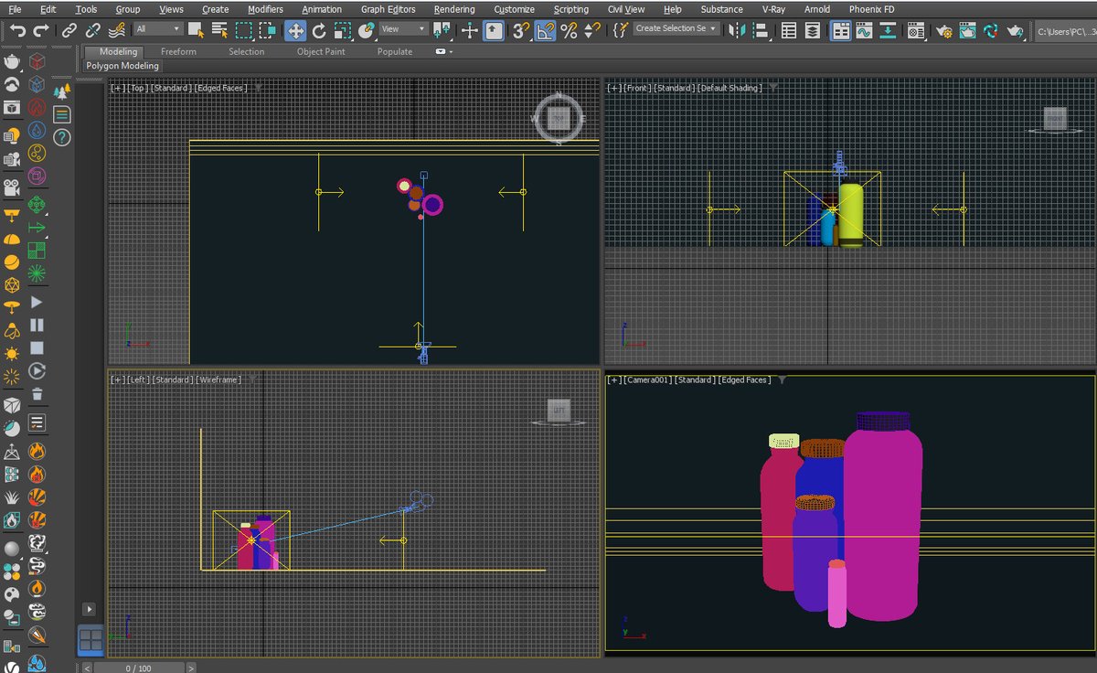This screenshot has height=673, width=1097.
Task: Switch to the Freeform ribbon tab
Action: (x=178, y=52)
